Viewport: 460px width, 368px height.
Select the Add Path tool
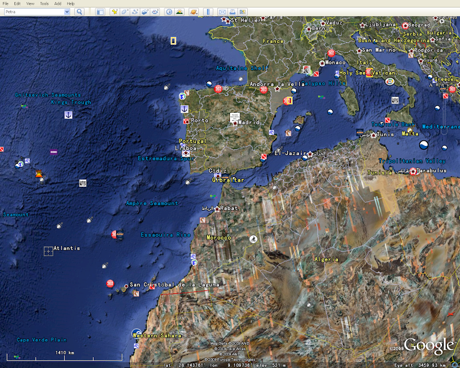click(135, 11)
